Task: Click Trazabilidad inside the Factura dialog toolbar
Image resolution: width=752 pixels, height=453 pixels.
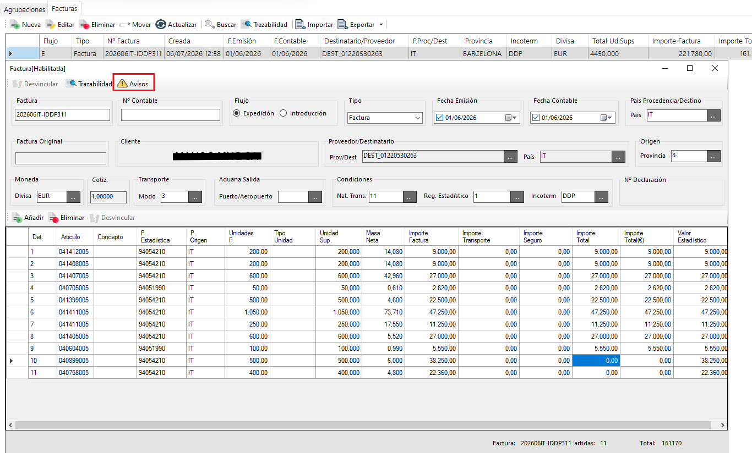Action: pyautogui.click(x=89, y=84)
